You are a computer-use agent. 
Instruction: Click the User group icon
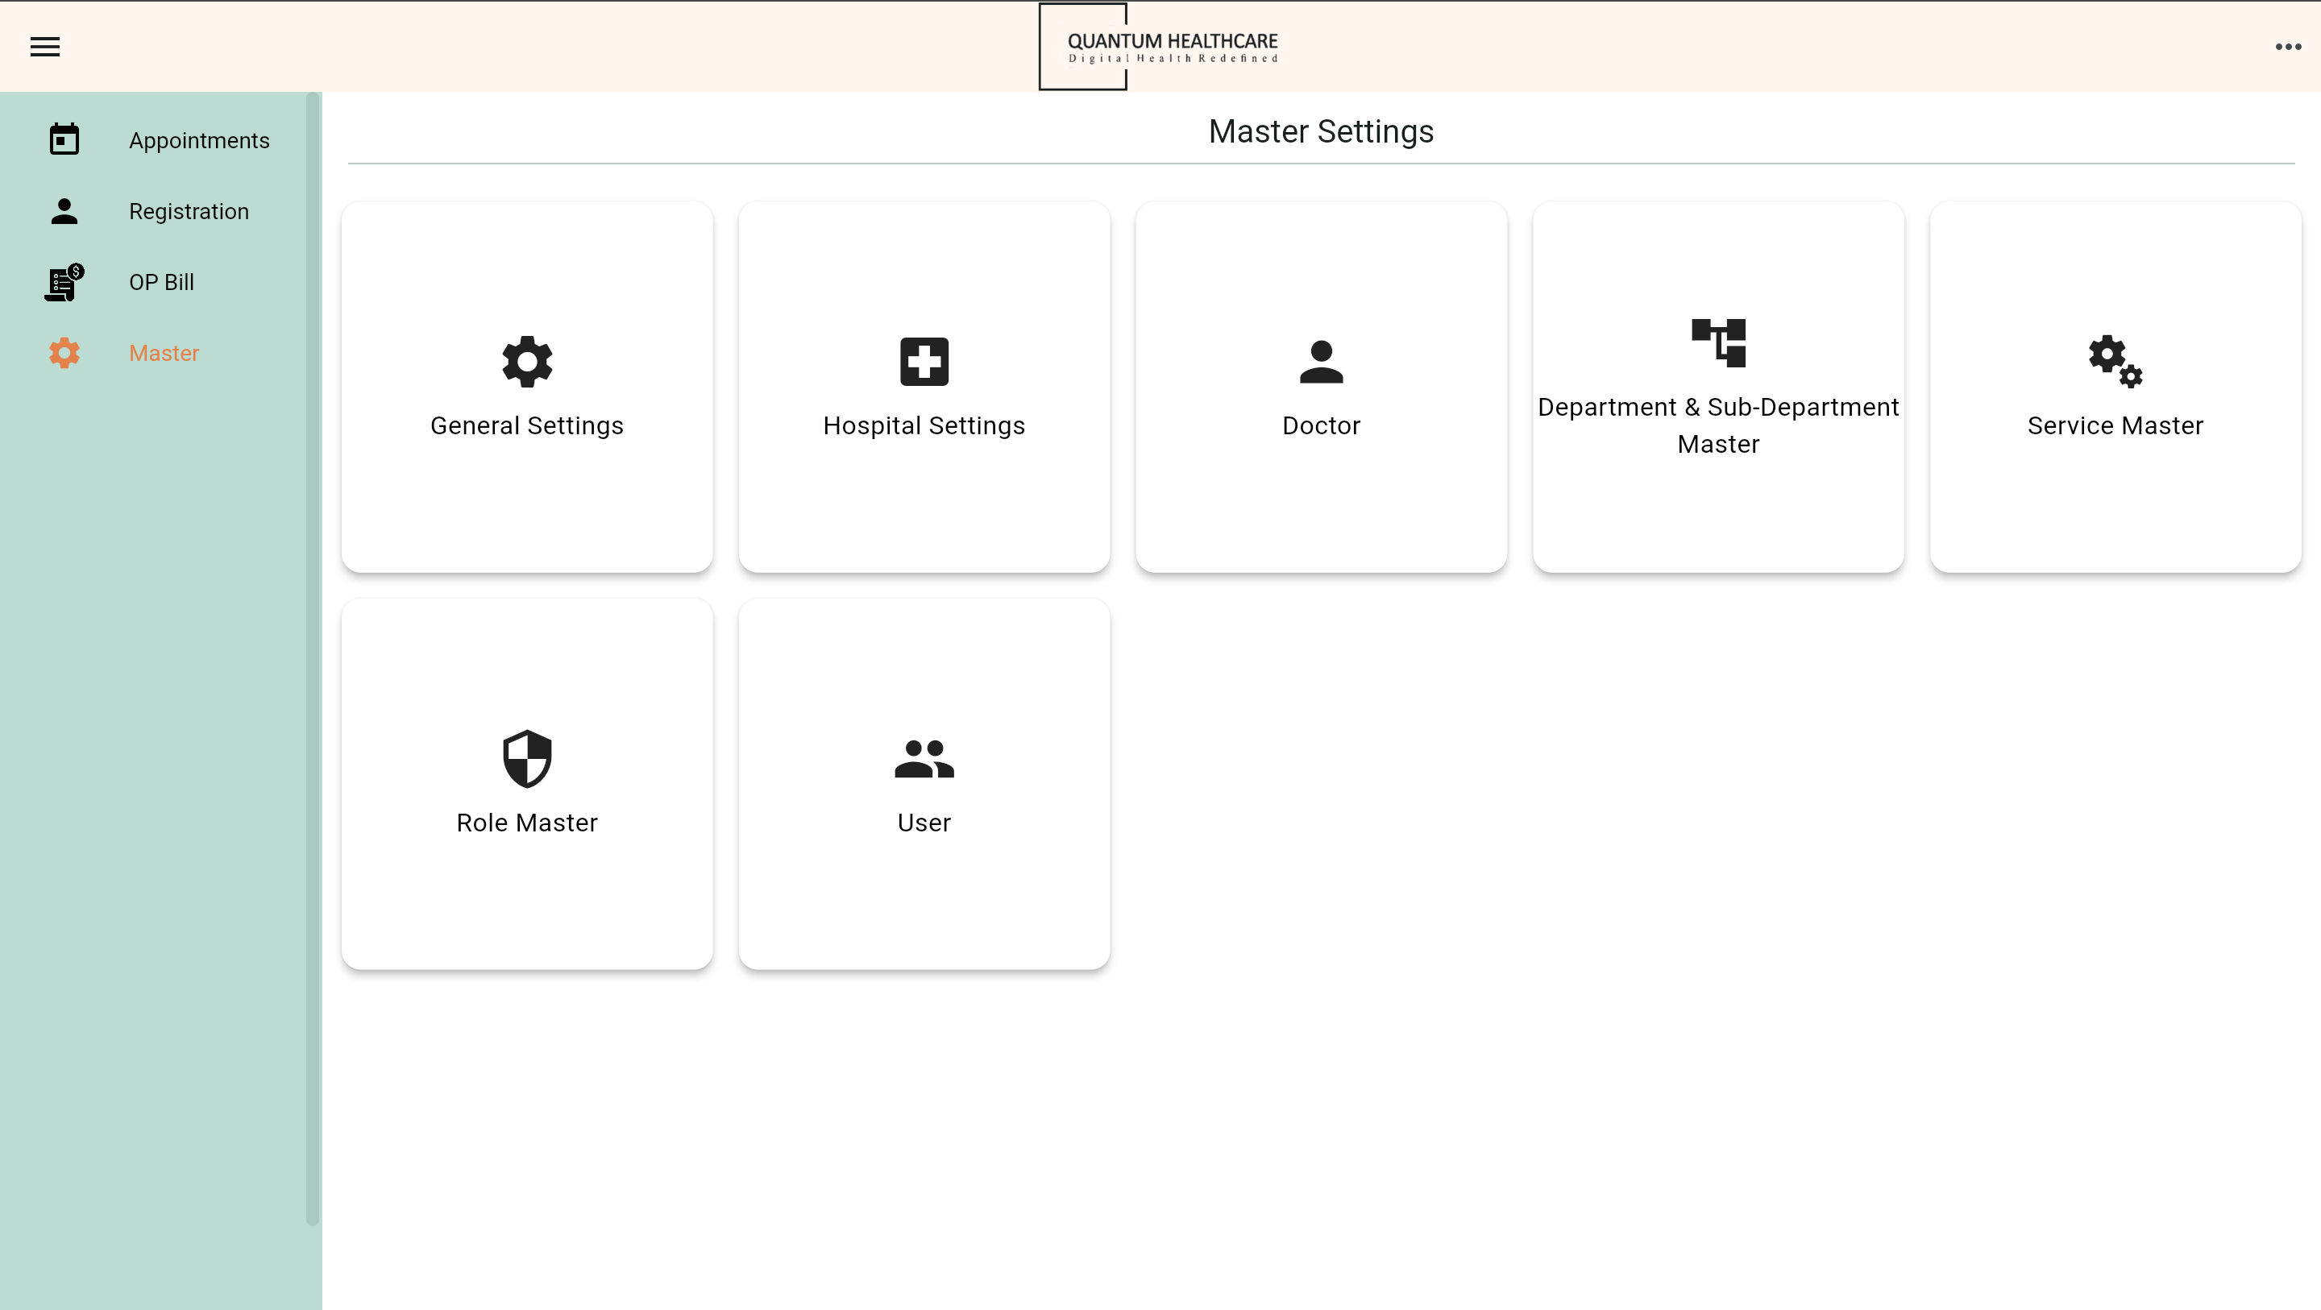(924, 759)
